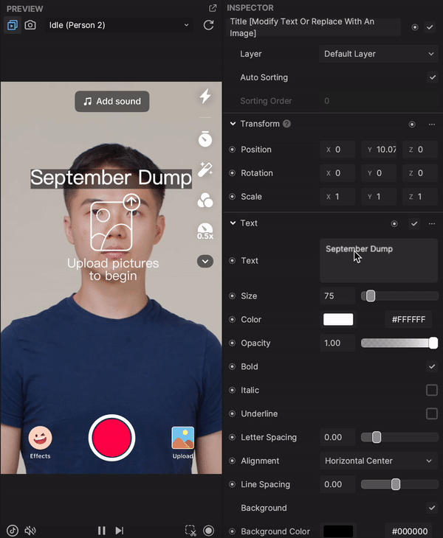This screenshot has width=443, height=538.
Task: Toggle keyframe for Scale property
Action: point(233,197)
